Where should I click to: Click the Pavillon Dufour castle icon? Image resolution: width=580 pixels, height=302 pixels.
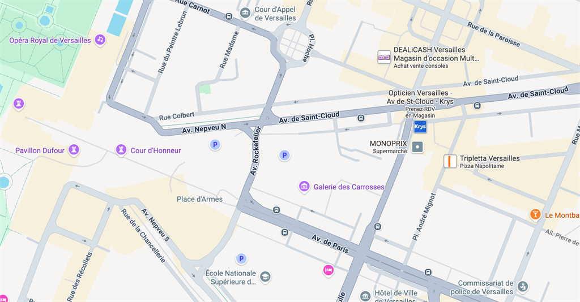click(x=74, y=150)
